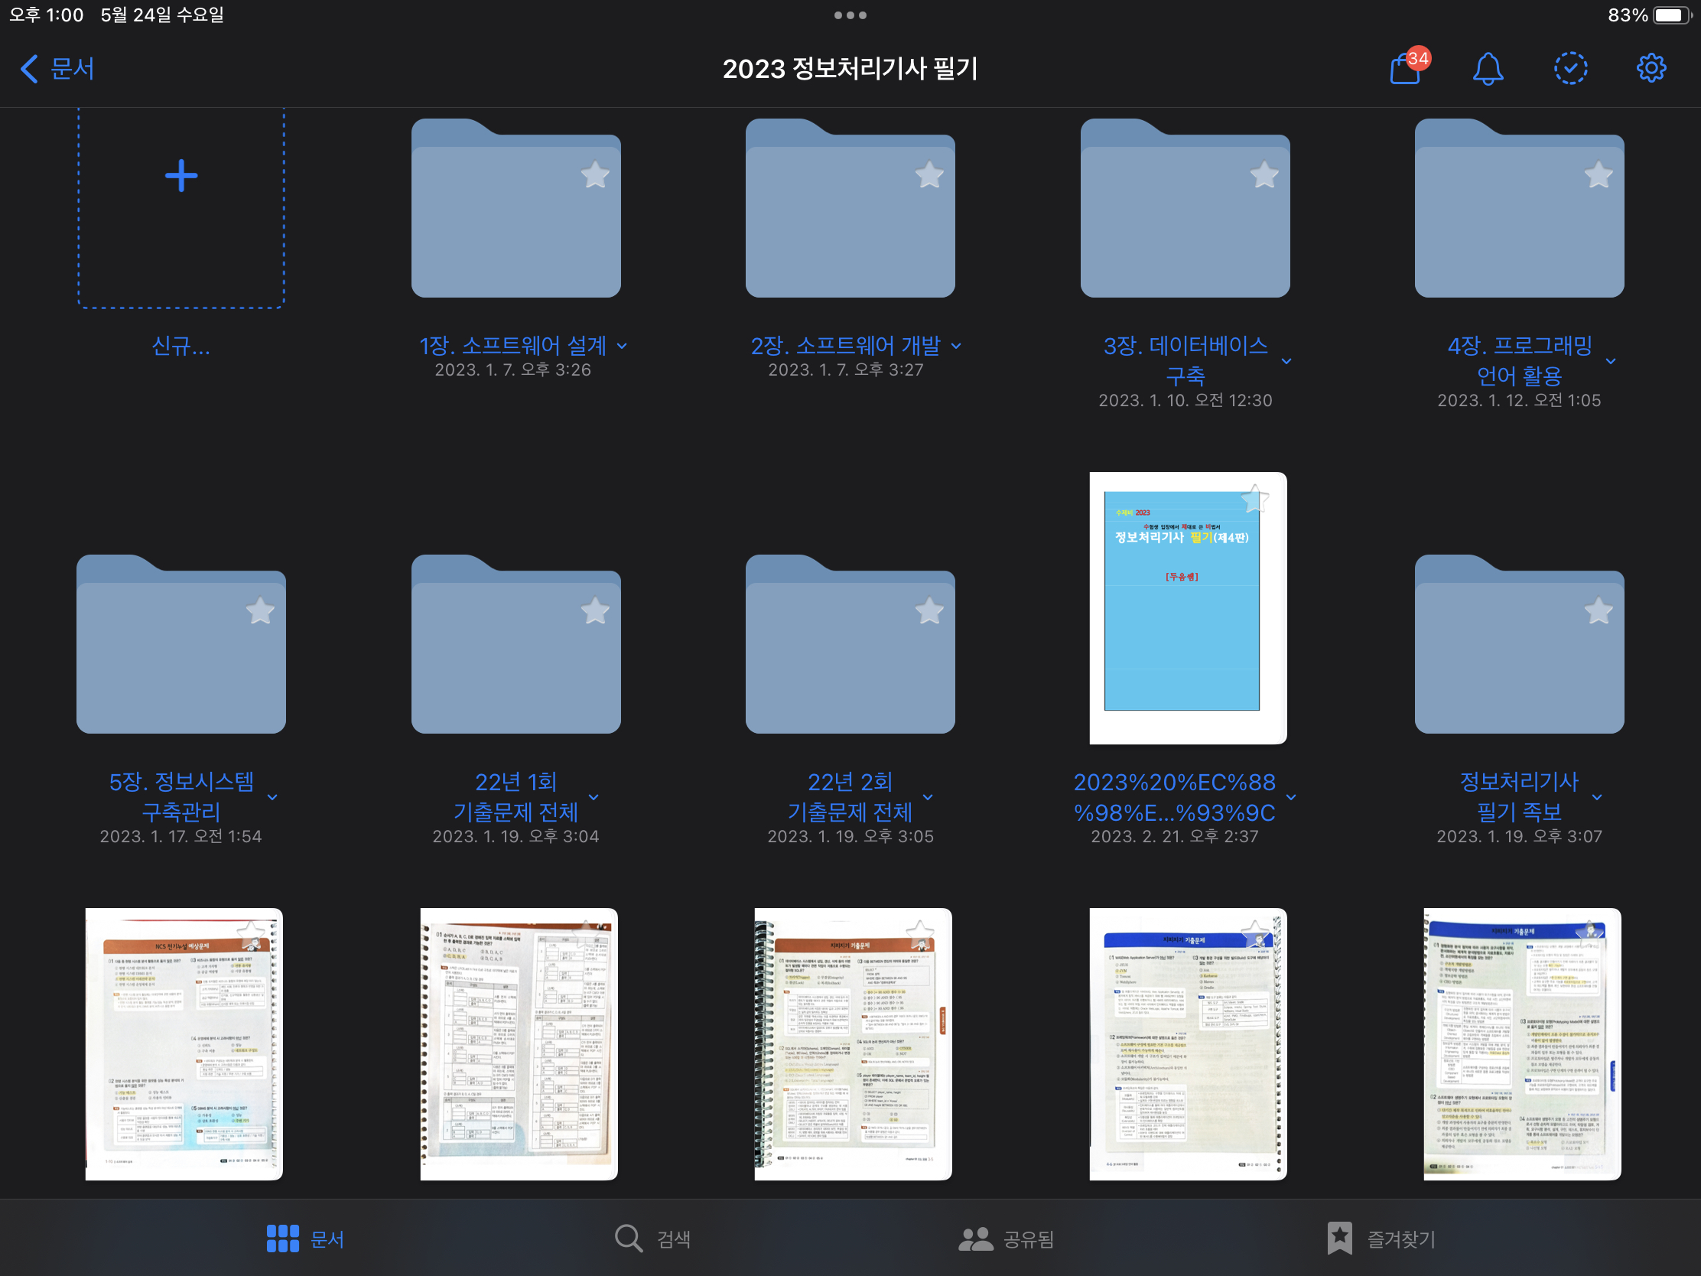Image resolution: width=1701 pixels, height=1276 pixels.
Task: Tap the dashed circle select-mode icon
Action: 1570,68
